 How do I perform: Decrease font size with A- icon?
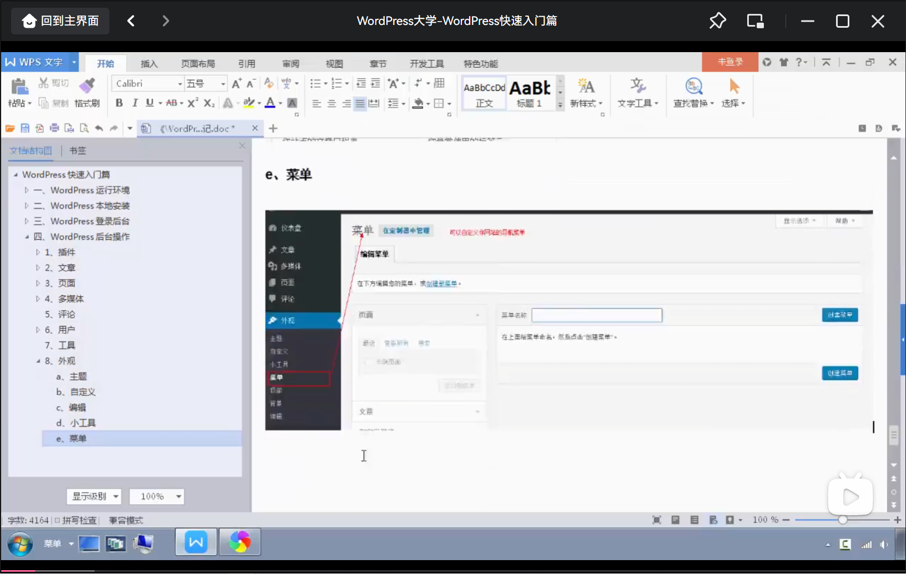(x=250, y=83)
